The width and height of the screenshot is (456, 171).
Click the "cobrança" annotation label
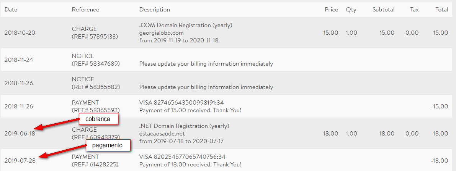point(98,119)
